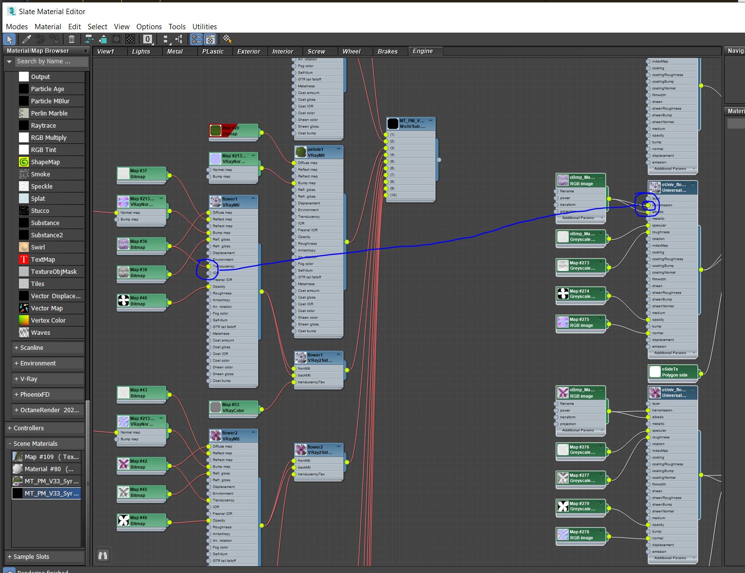Toggle the Material/Map Browser panel button
Viewport: 745px width, 573px height.
click(x=196, y=39)
